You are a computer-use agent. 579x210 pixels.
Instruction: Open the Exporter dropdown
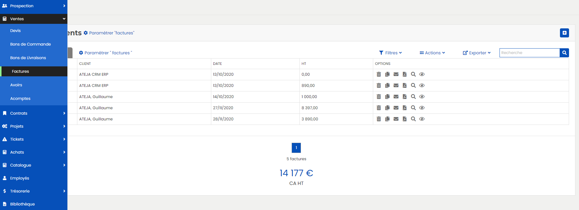pos(477,53)
